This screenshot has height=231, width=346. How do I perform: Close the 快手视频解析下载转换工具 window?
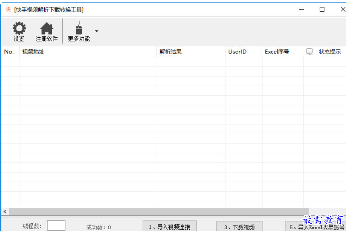pyautogui.click(x=343, y=9)
